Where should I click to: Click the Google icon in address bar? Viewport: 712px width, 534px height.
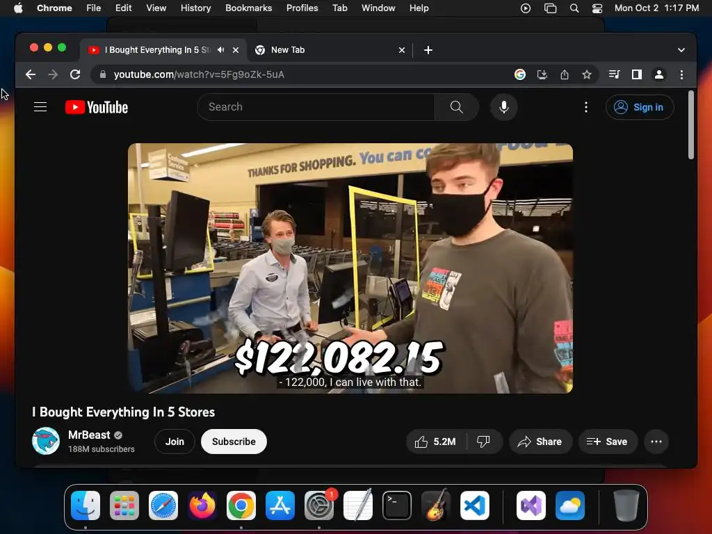click(520, 74)
